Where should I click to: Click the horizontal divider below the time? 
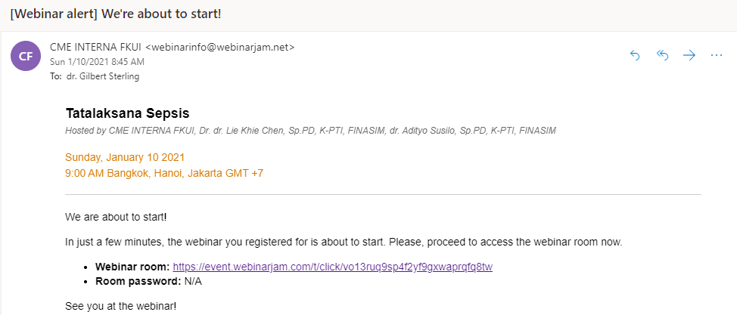click(383, 194)
